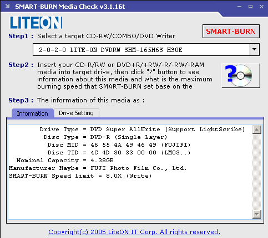The height and width of the screenshot is (238, 268).
Task: Click the Manufacturer Maybe FUJI Photo Film line
Action: pos(98,168)
